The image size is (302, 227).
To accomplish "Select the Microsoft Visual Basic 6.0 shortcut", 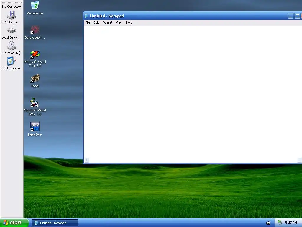I will tap(35, 107).
